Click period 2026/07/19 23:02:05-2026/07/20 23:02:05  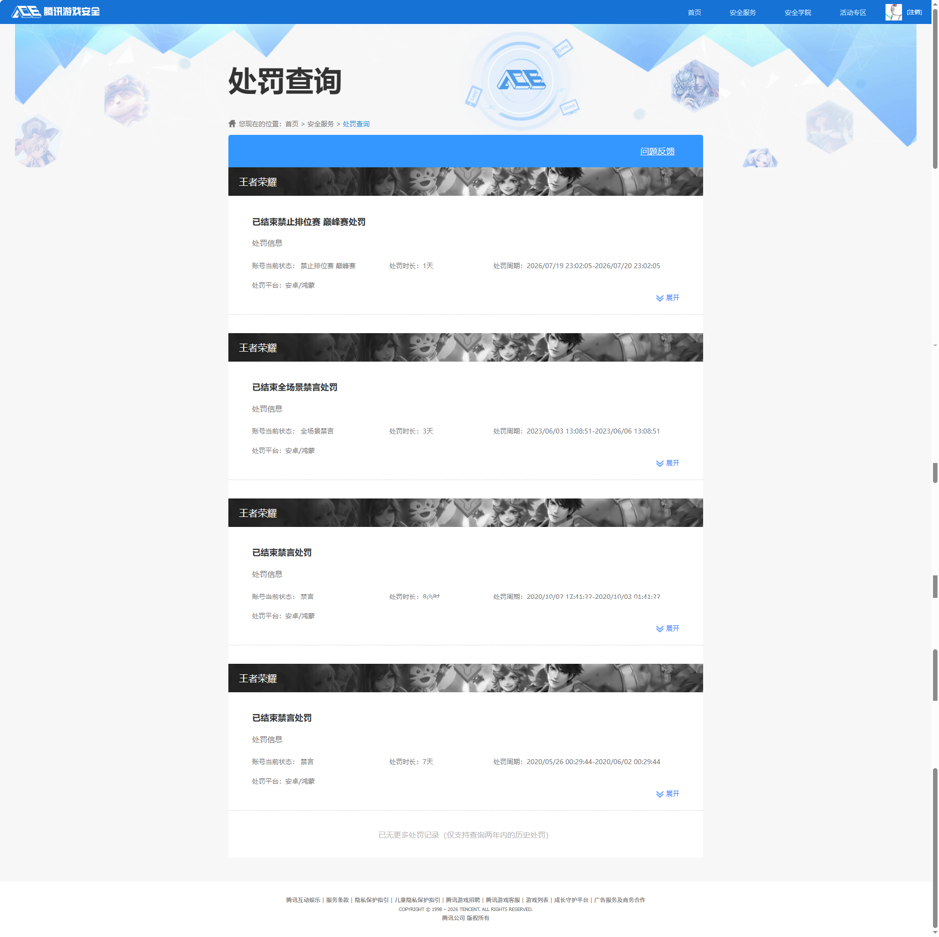click(x=593, y=266)
